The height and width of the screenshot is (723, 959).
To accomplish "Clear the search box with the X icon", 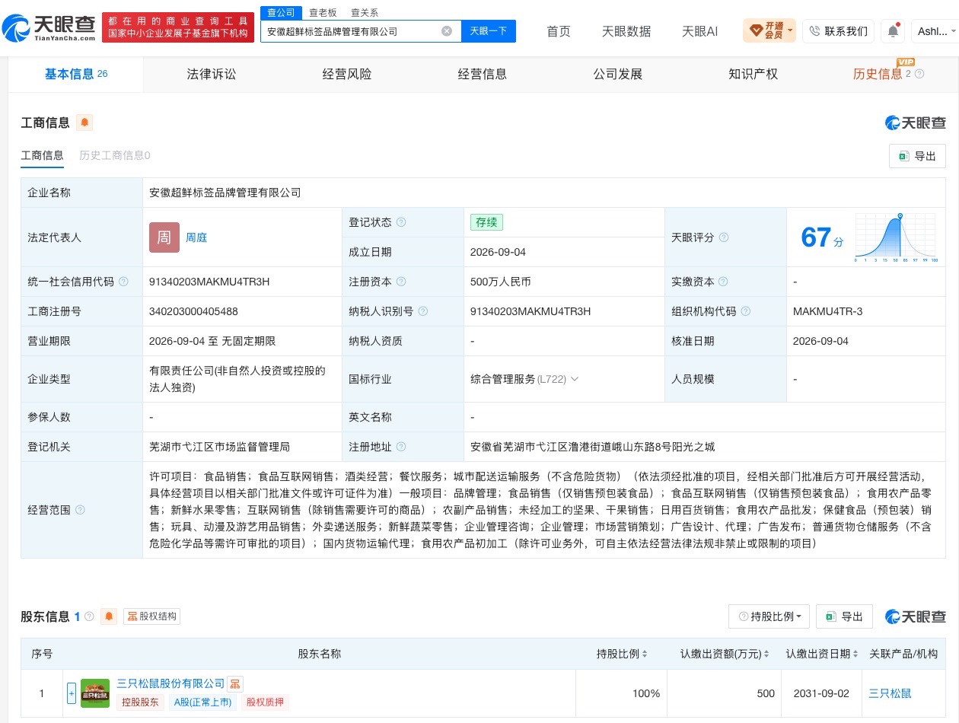I will tap(447, 31).
